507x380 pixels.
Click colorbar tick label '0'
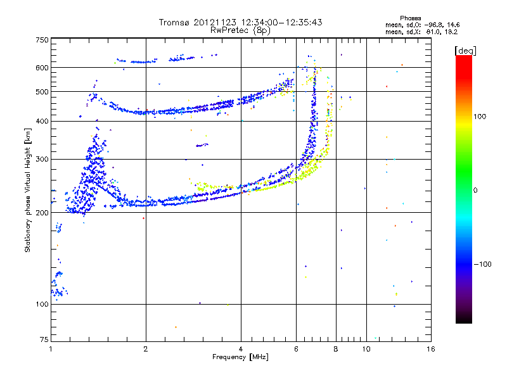point(475,190)
